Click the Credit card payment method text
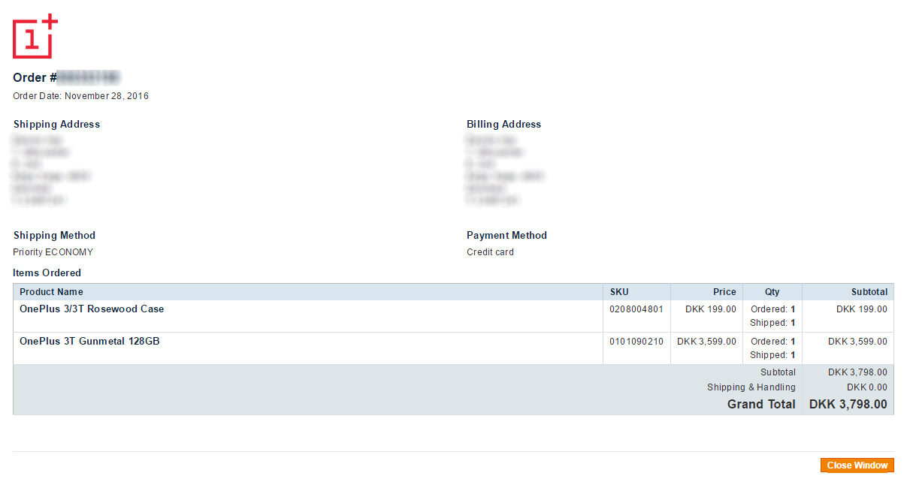910x494 pixels. coord(490,252)
